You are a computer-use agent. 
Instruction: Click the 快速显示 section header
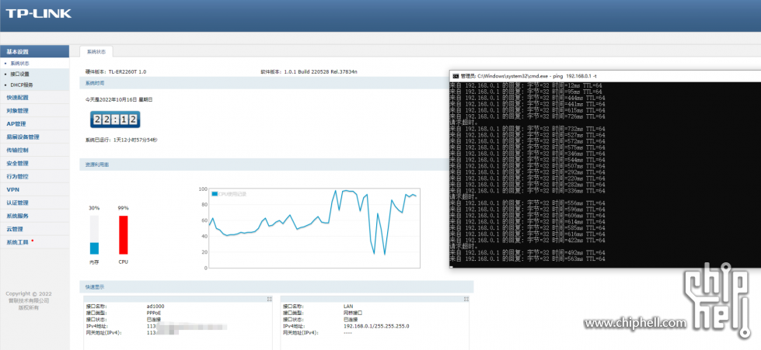click(277, 286)
